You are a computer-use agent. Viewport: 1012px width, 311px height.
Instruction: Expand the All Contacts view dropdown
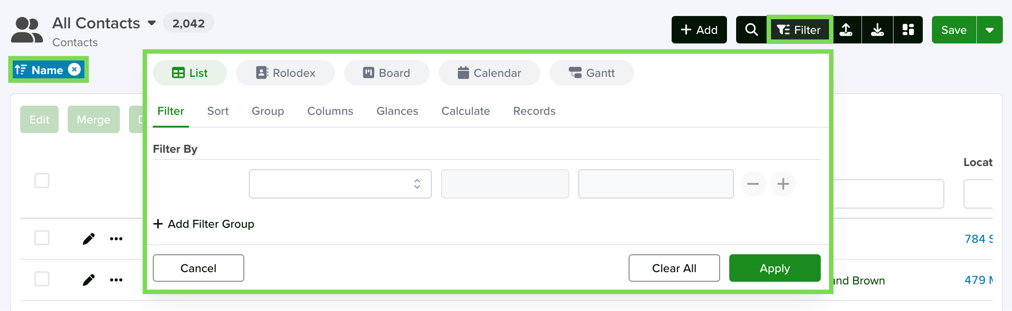click(x=151, y=23)
